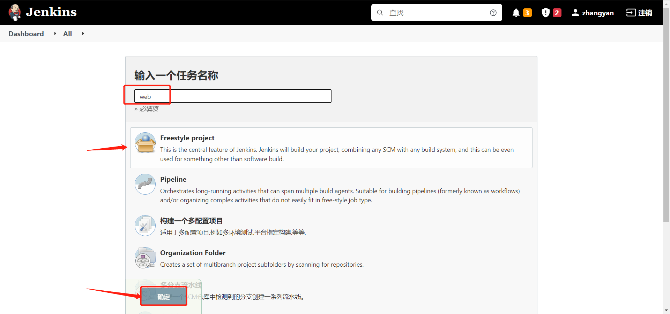The image size is (670, 314).
Task: Click the 注销 logout link
Action: pos(639,13)
